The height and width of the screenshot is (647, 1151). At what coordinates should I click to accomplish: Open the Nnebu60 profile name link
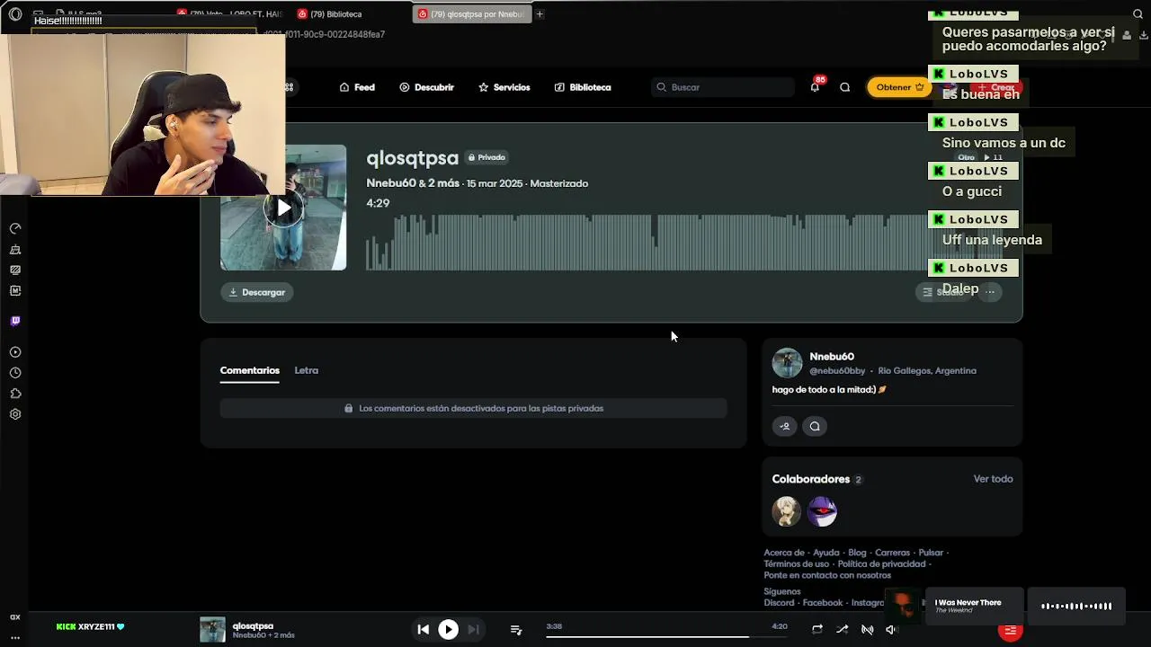coord(832,357)
